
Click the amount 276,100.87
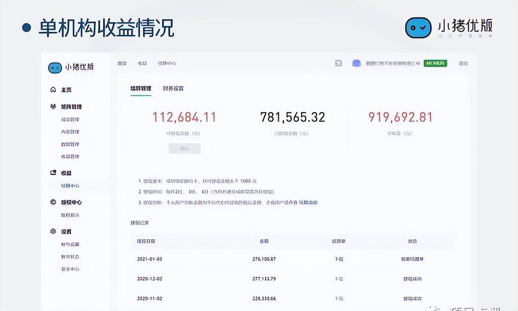pos(264,259)
